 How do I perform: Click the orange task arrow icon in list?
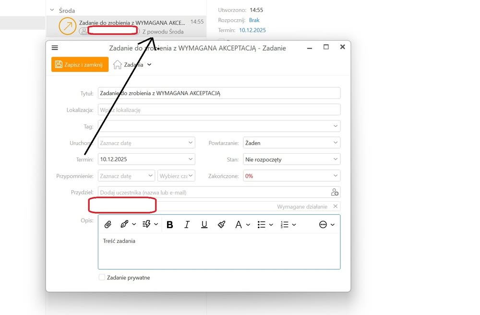point(67,26)
